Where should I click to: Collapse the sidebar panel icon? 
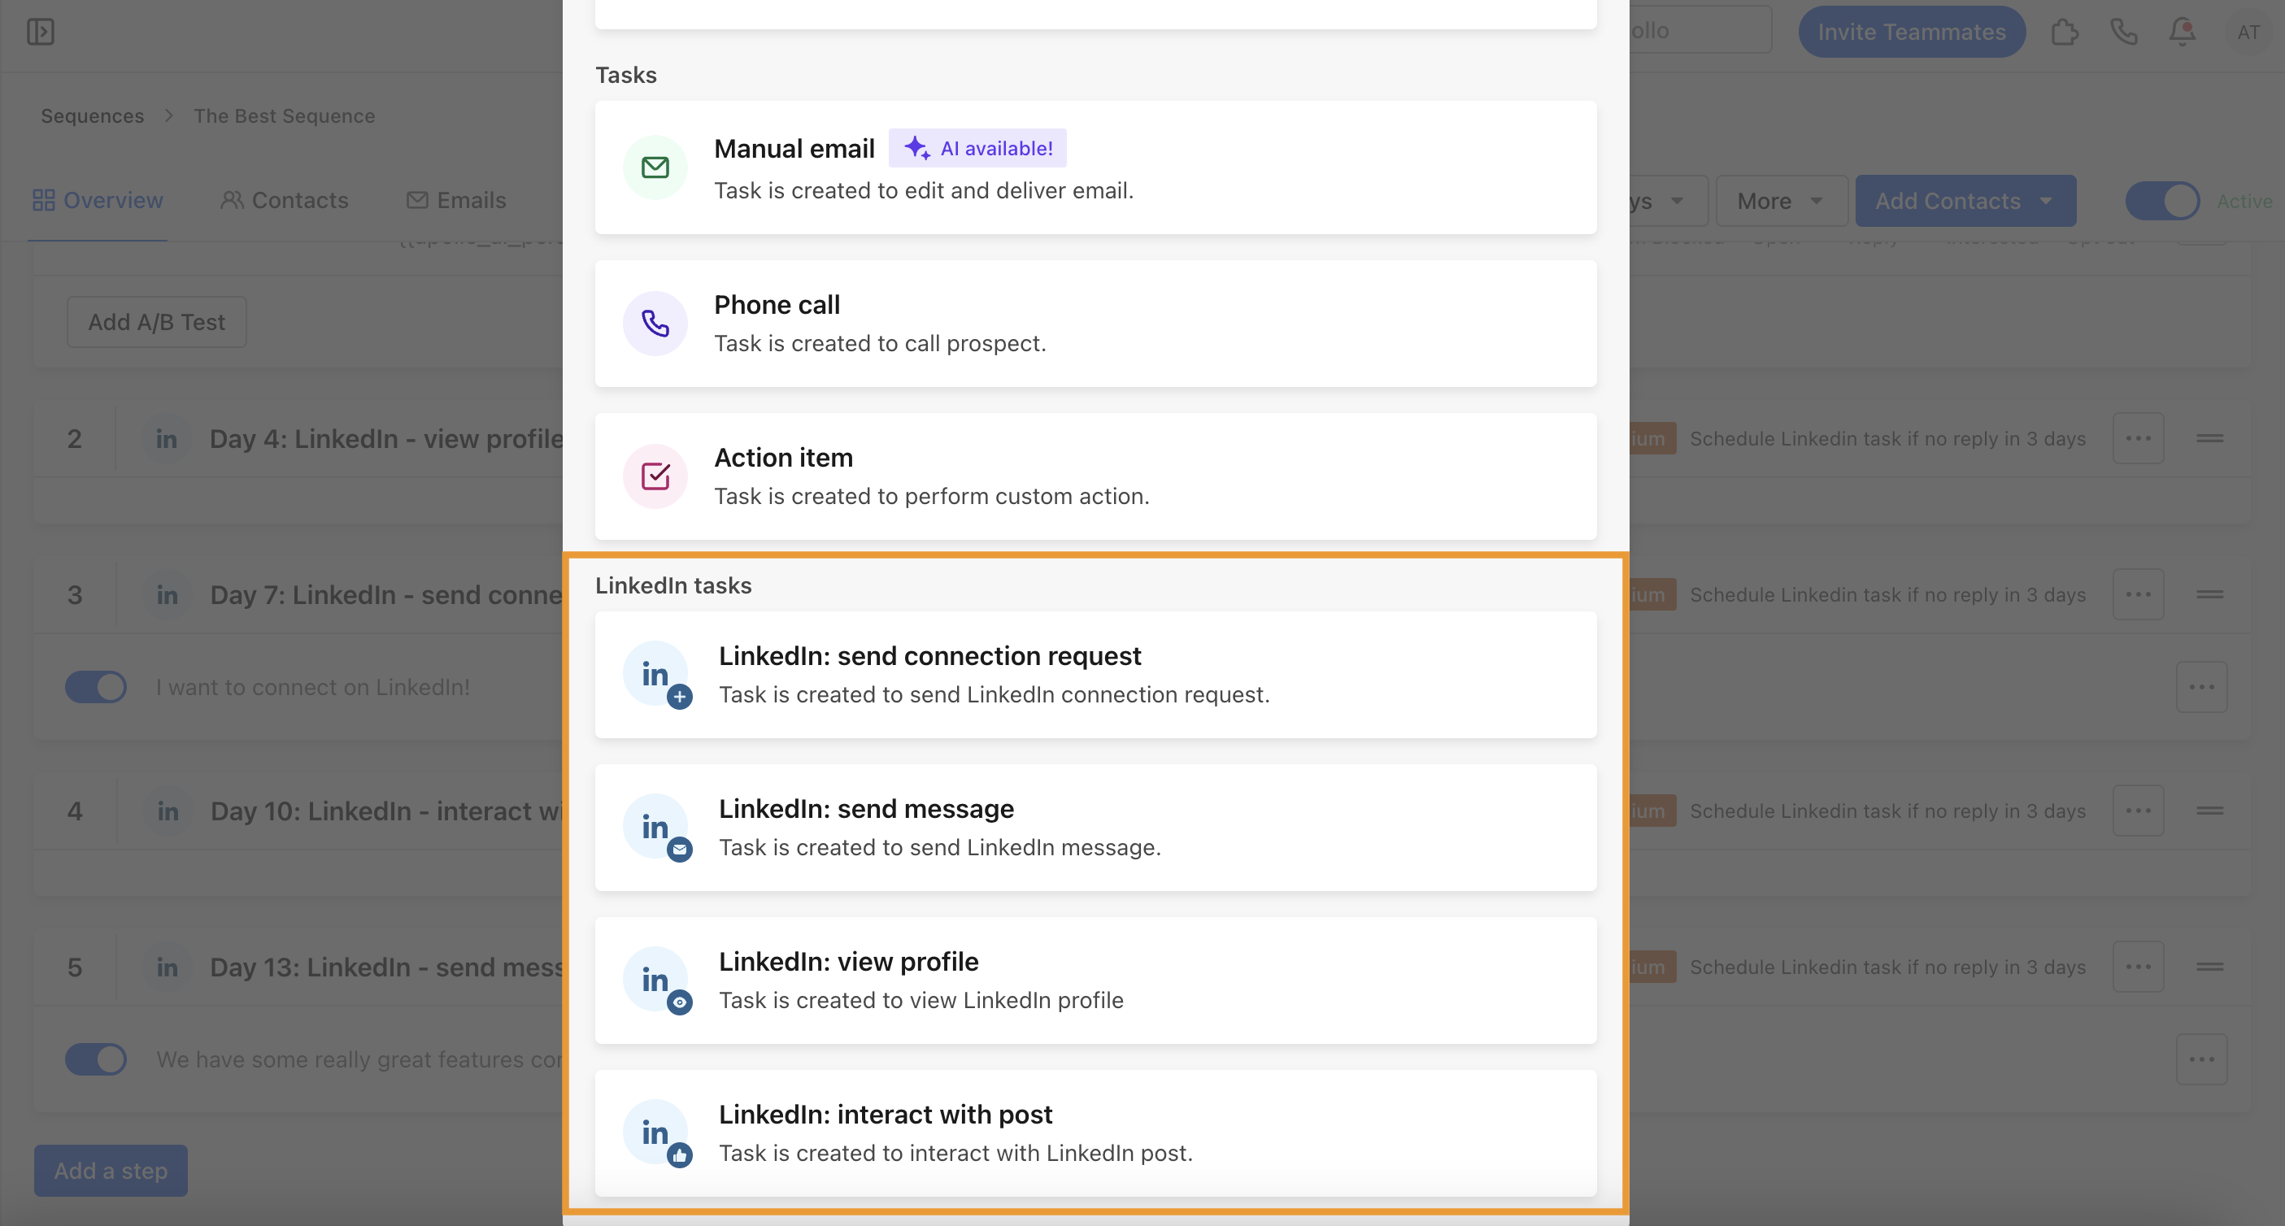[40, 32]
